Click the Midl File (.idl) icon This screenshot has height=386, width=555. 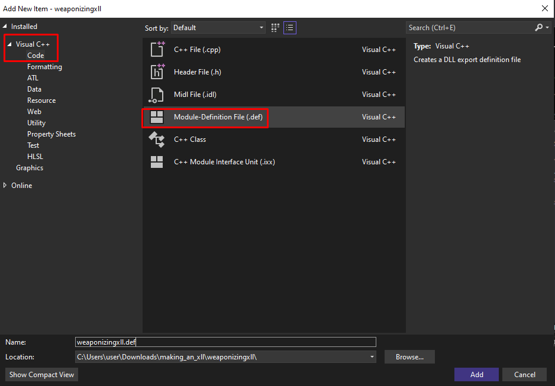[157, 95]
